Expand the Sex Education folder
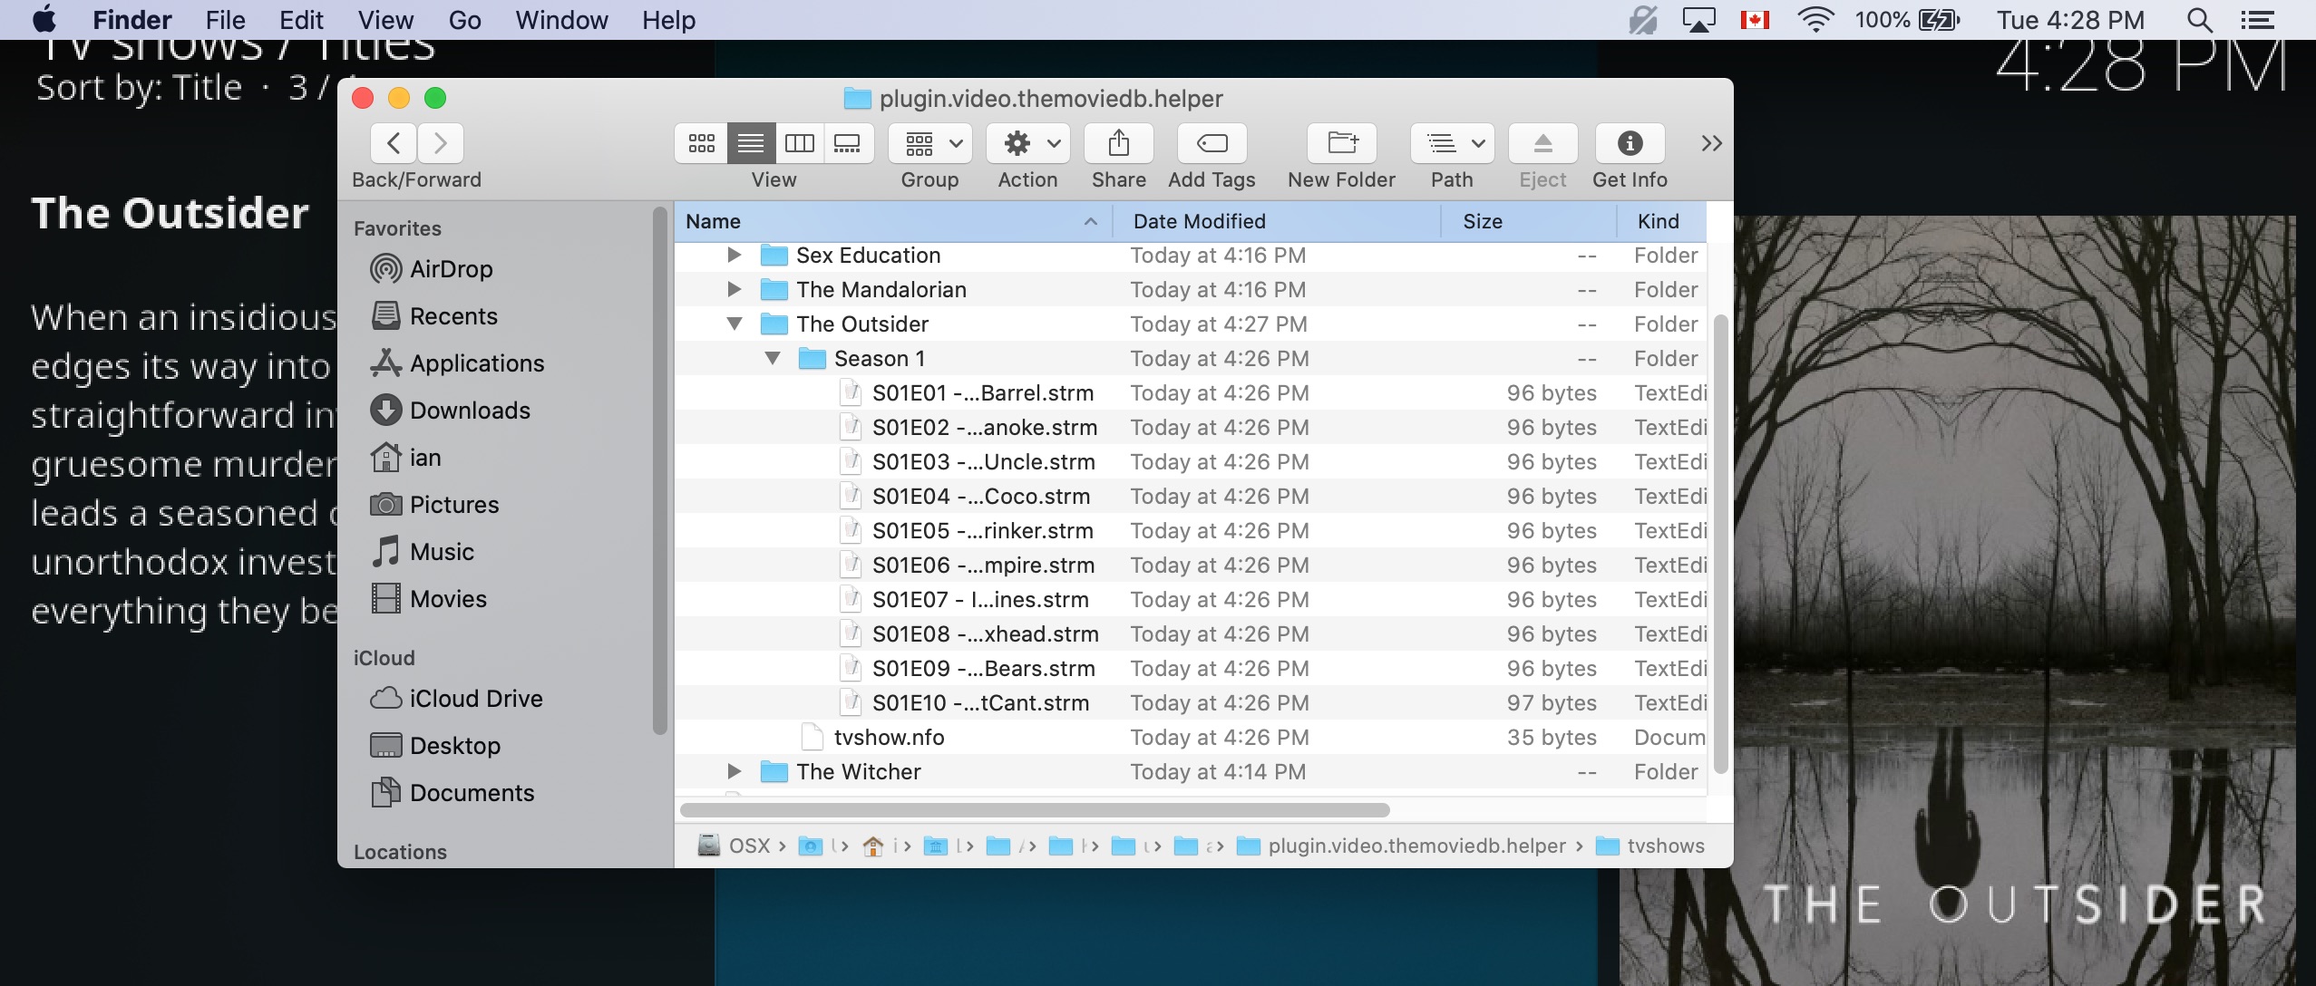The height and width of the screenshot is (986, 2316). 735,256
